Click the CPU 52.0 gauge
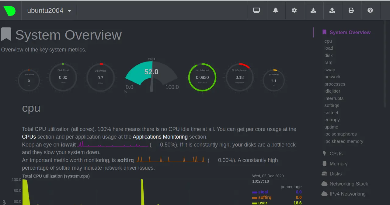Viewport: 390px width, 205px height. [x=151, y=75]
